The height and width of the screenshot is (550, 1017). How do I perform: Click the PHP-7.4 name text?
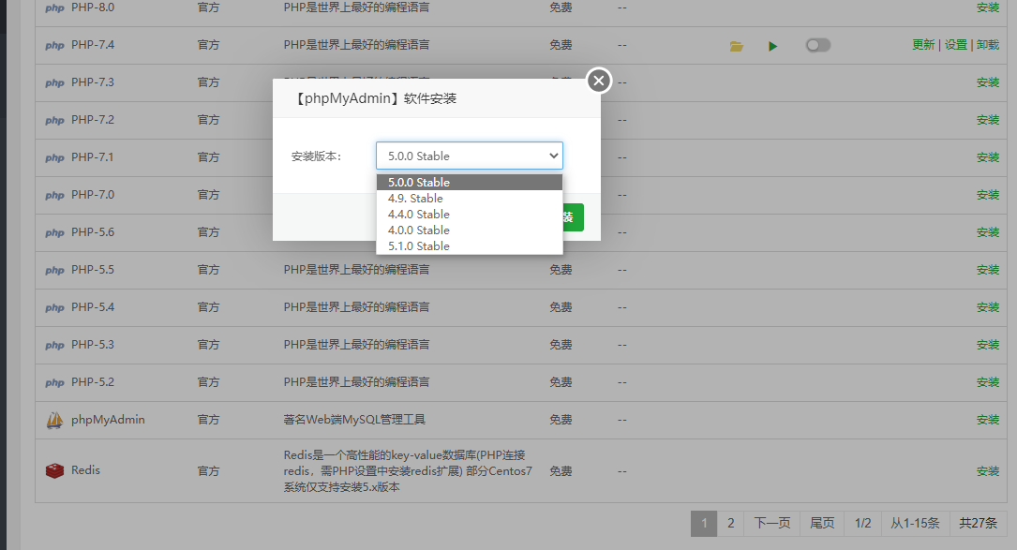pos(93,45)
